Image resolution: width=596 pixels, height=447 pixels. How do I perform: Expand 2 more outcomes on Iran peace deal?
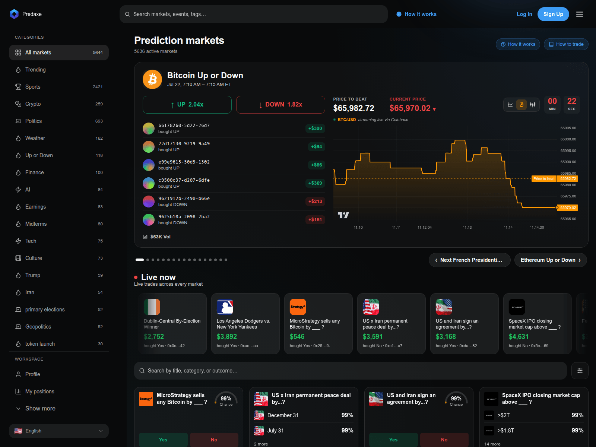(261, 444)
